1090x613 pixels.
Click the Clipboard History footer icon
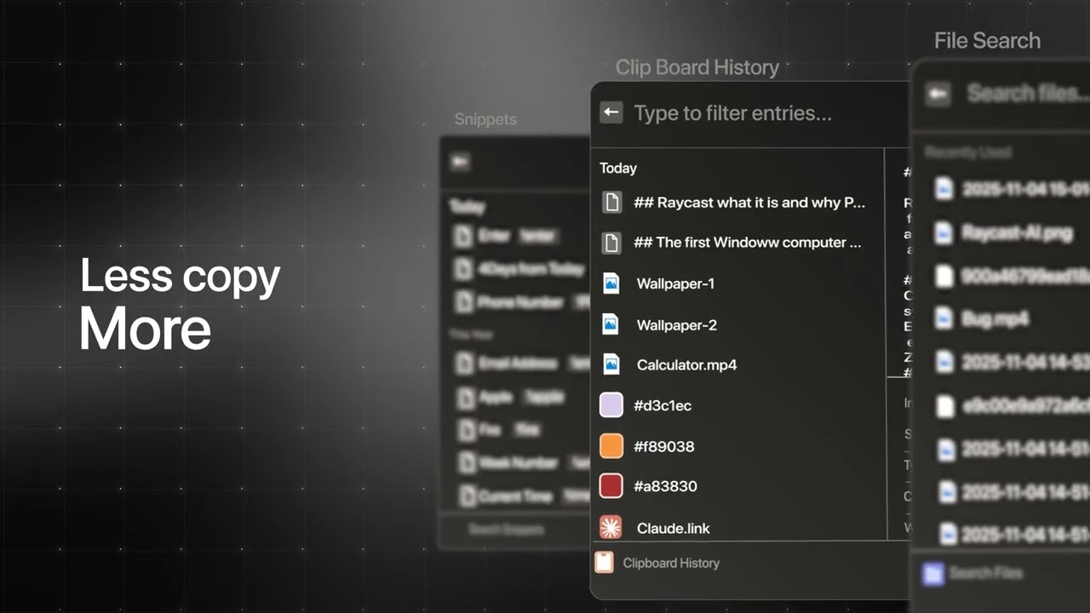(604, 562)
